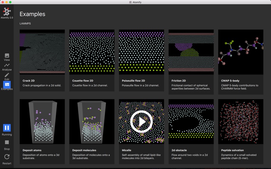Viewport: 271px width, 169px height.
Task: Open the Deposit molecules thumbnail
Action: click(x=92, y=122)
